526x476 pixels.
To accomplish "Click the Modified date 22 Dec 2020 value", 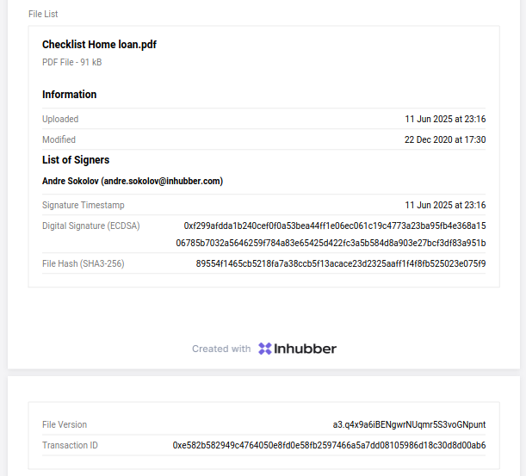I will click(445, 139).
